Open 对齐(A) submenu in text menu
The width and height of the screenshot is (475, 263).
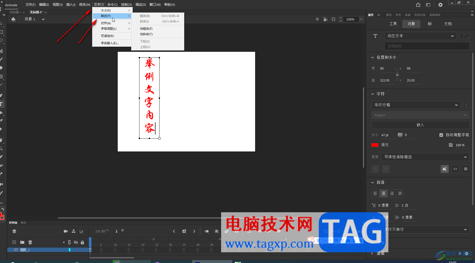(112, 23)
